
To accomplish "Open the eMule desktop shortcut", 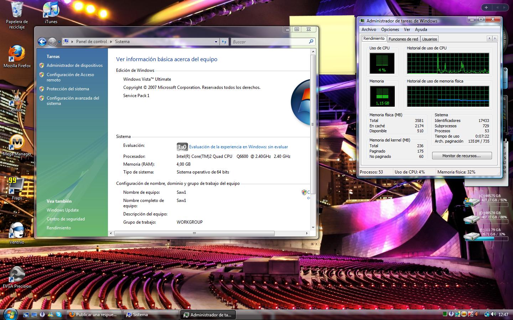I will pyautogui.click(x=17, y=101).
